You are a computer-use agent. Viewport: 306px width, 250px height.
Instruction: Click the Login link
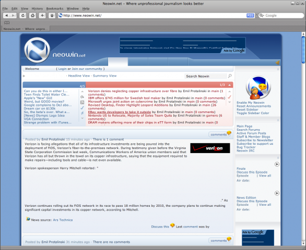tap(63, 69)
